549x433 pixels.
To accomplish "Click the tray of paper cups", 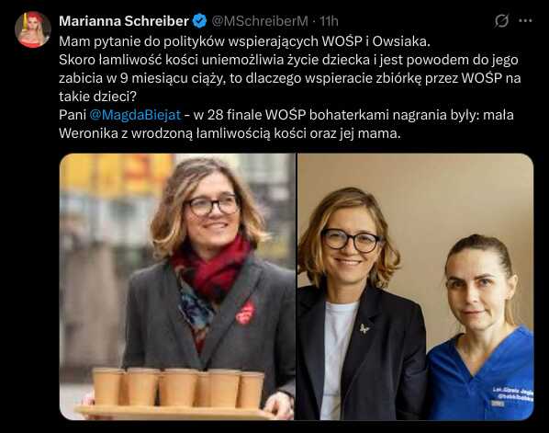I will click(x=175, y=393).
